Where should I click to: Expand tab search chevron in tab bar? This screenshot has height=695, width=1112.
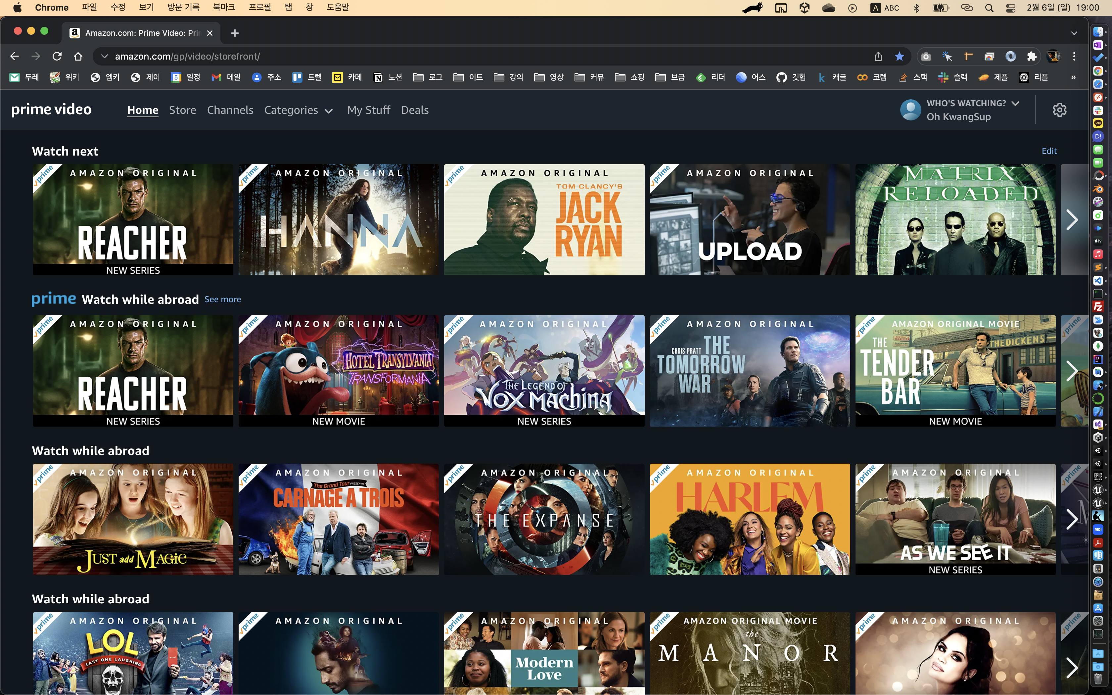pyautogui.click(x=1074, y=33)
